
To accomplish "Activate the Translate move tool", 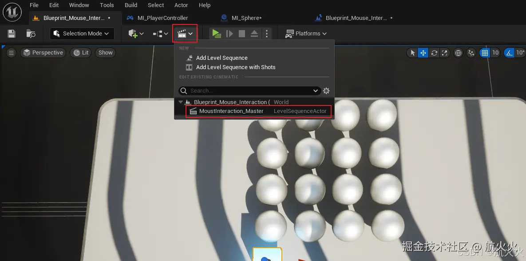I will (x=423, y=53).
